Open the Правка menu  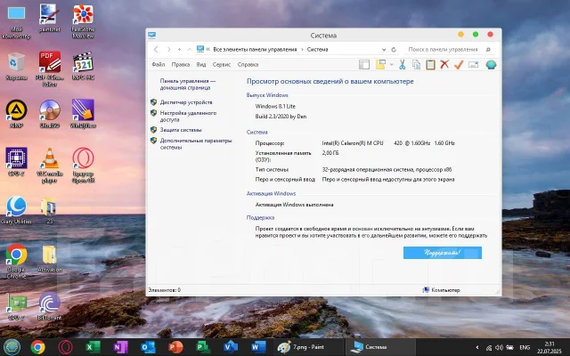(181, 64)
